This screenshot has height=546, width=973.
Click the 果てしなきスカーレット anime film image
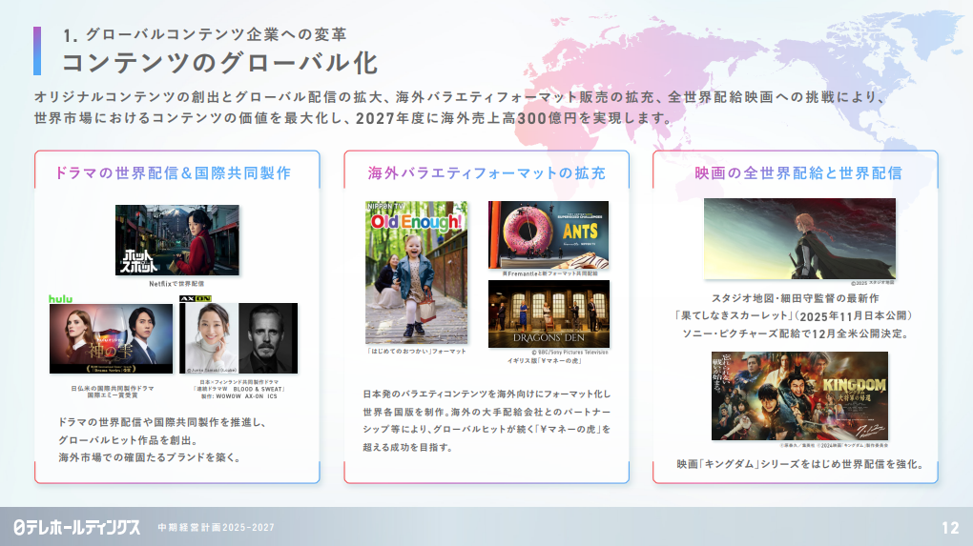[x=799, y=238]
